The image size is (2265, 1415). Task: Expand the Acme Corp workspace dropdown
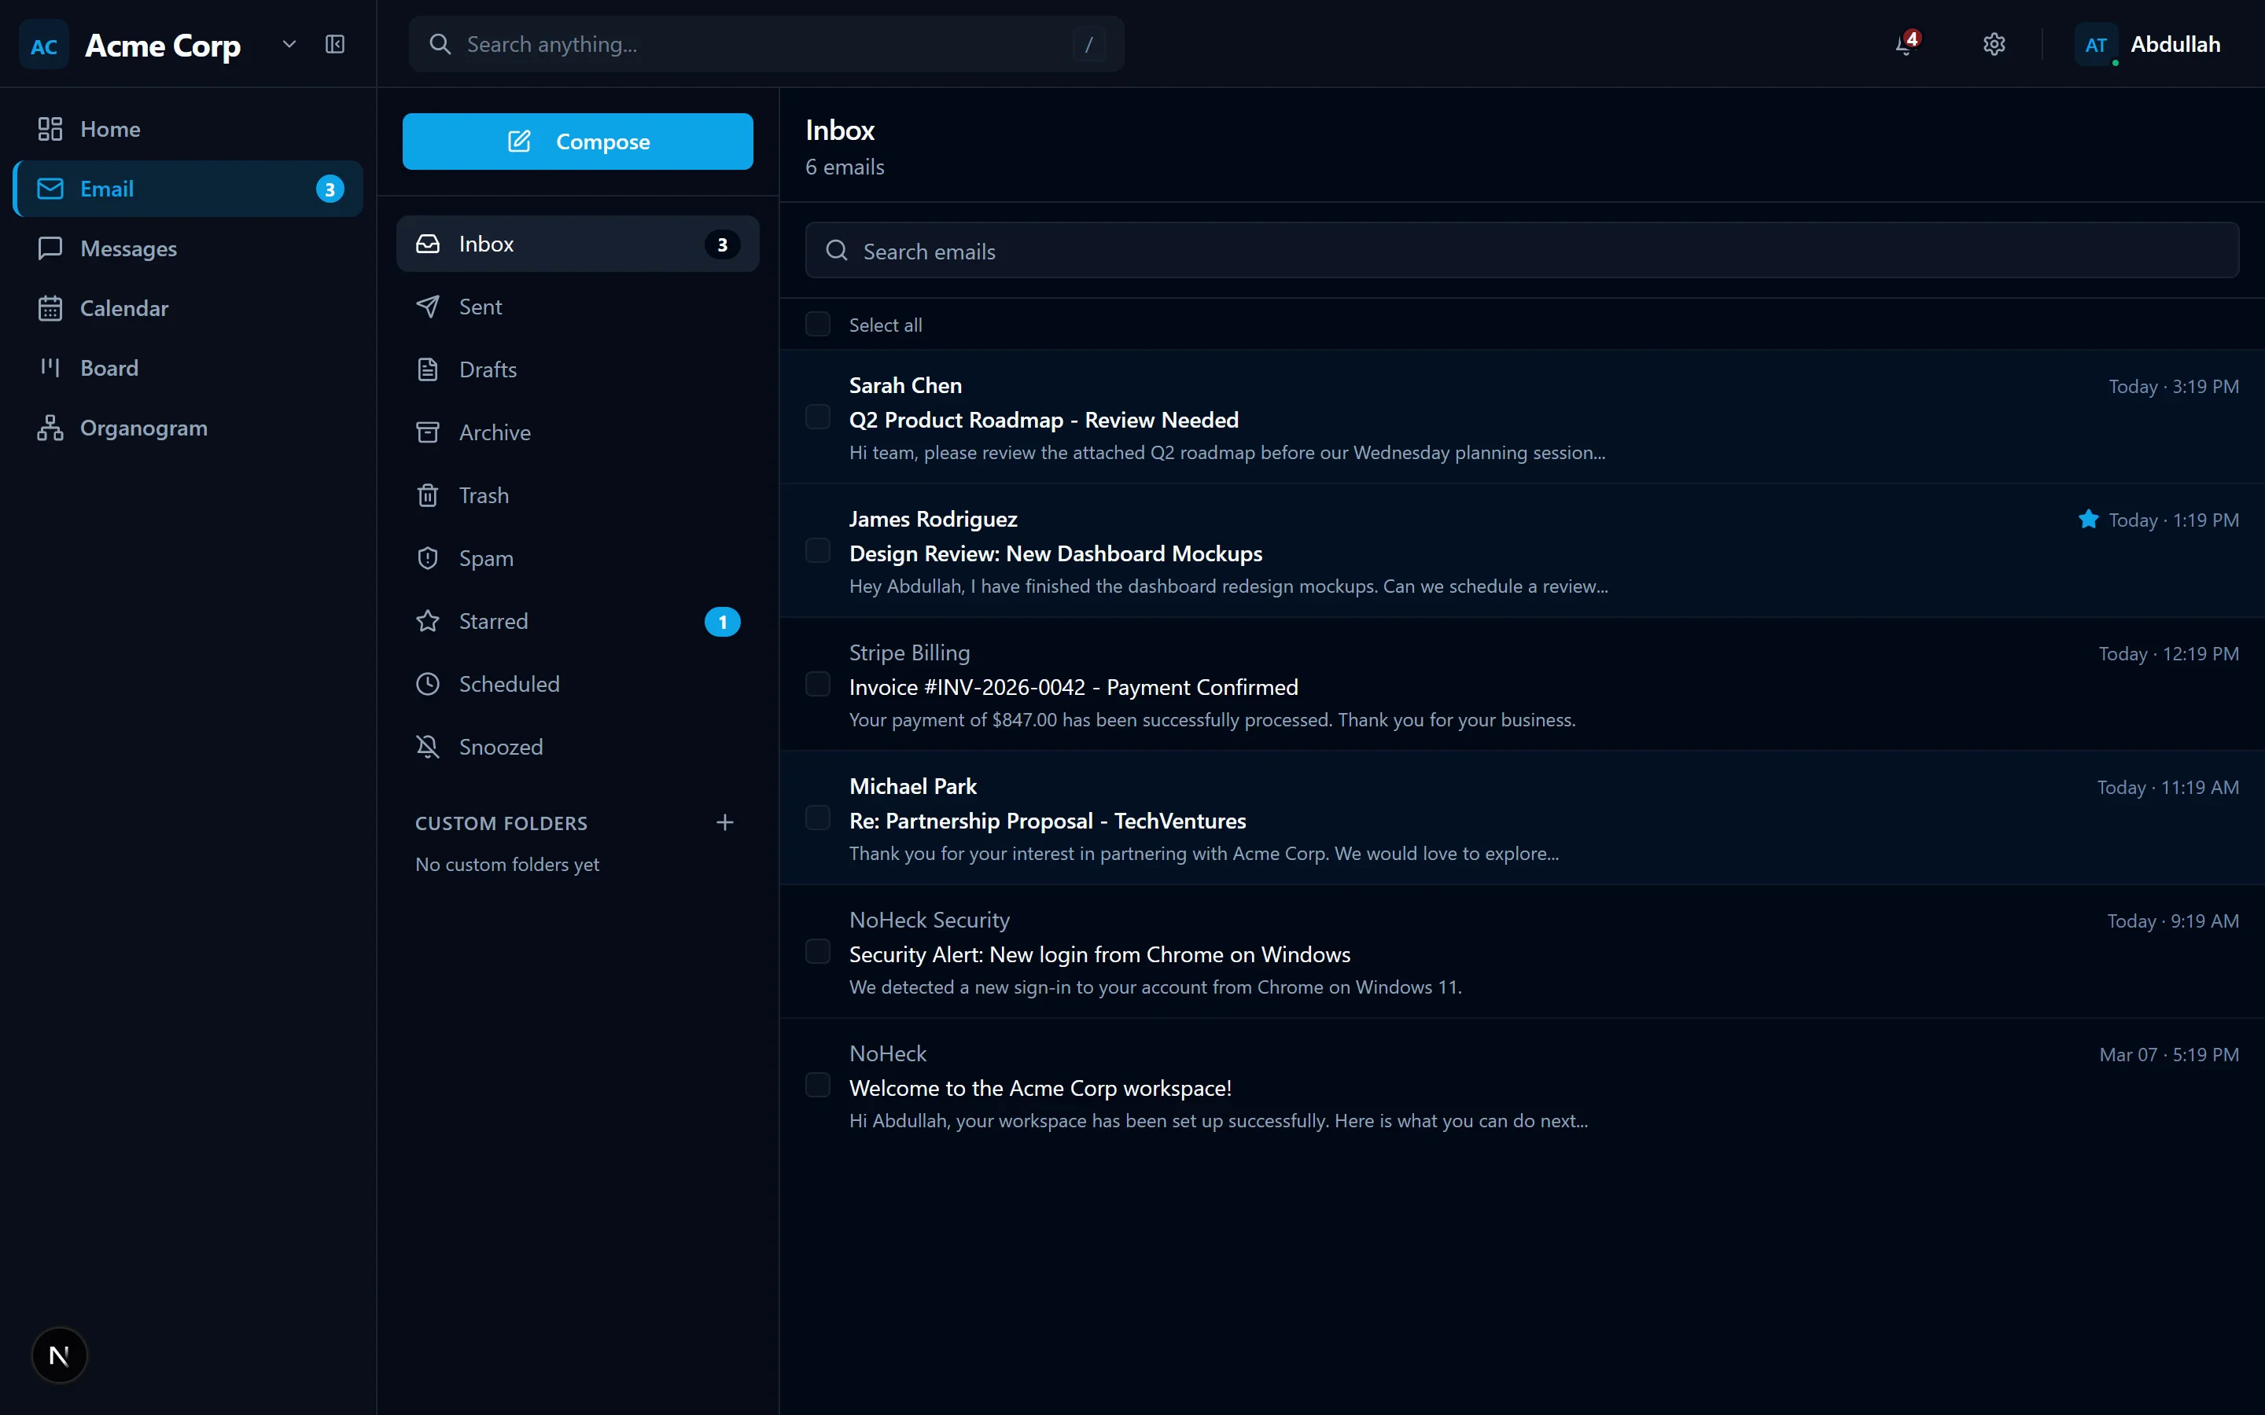[289, 44]
